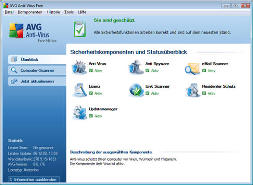Open the Datei menu
The height and width of the screenshot is (185, 253).
pyautogui.click(x=9, y=12)
